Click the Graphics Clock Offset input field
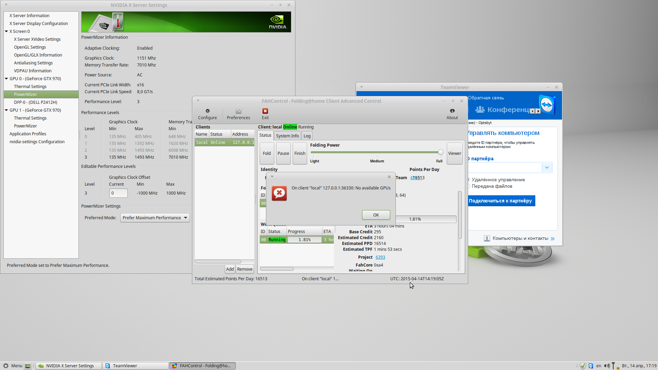Image resolution: width=658 pixels, height=370 pixels. point(118,193)
